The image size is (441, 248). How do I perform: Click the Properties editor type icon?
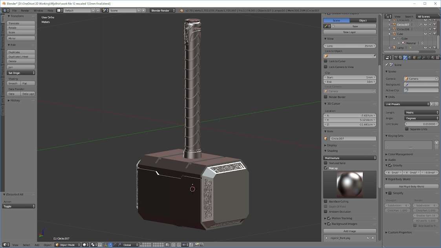coord(388,57)
